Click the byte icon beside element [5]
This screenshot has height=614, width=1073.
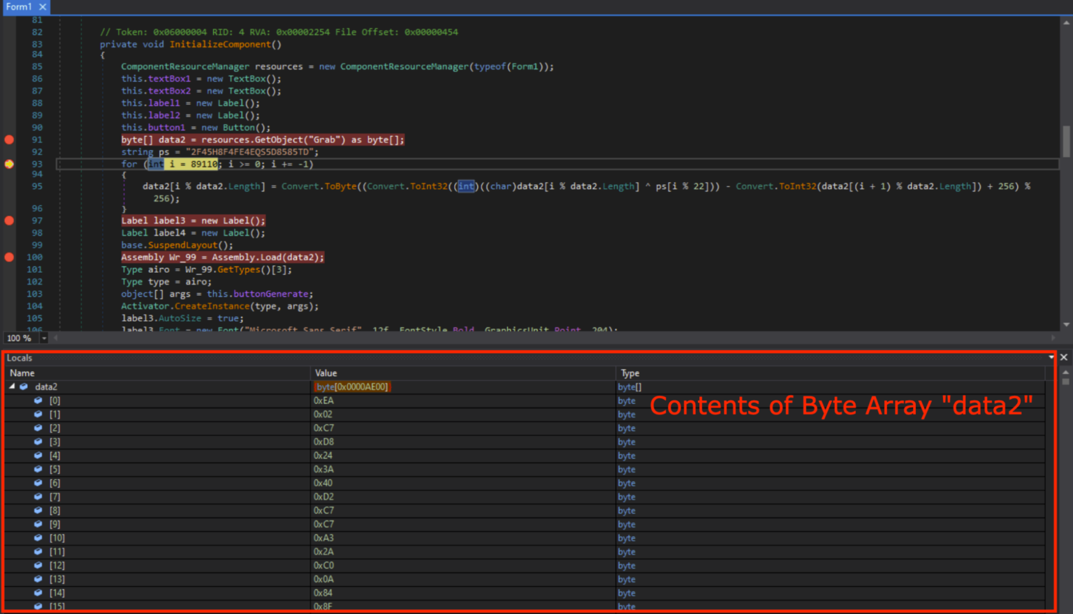click(x=38, y=469)
